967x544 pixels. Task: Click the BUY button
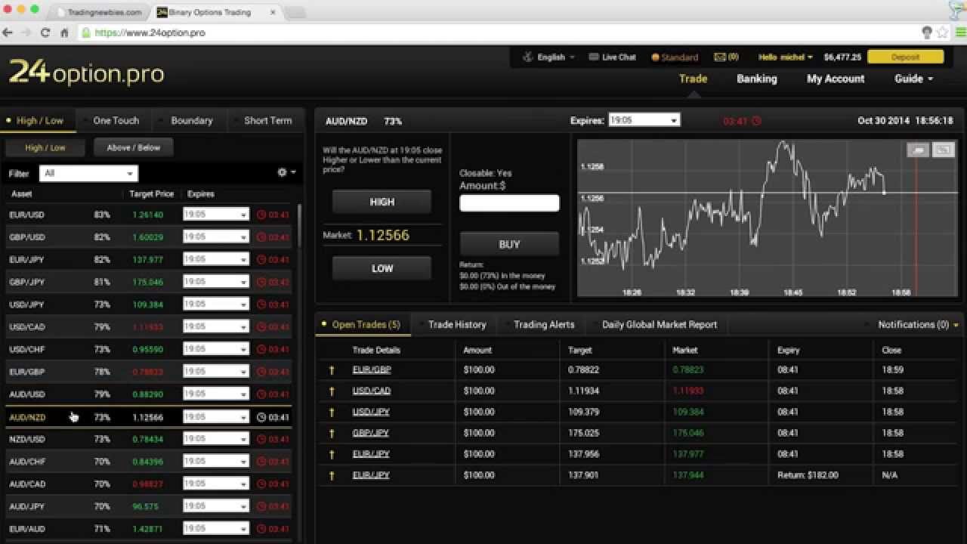coord(509,244)
